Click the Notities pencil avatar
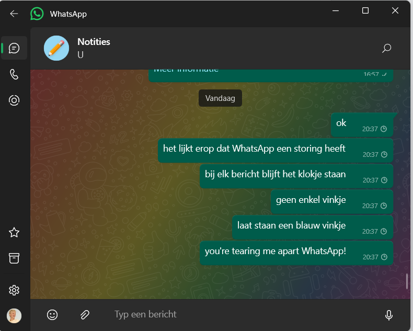Image resolution: width=413 pixels, height=331 pixels. 56,48
